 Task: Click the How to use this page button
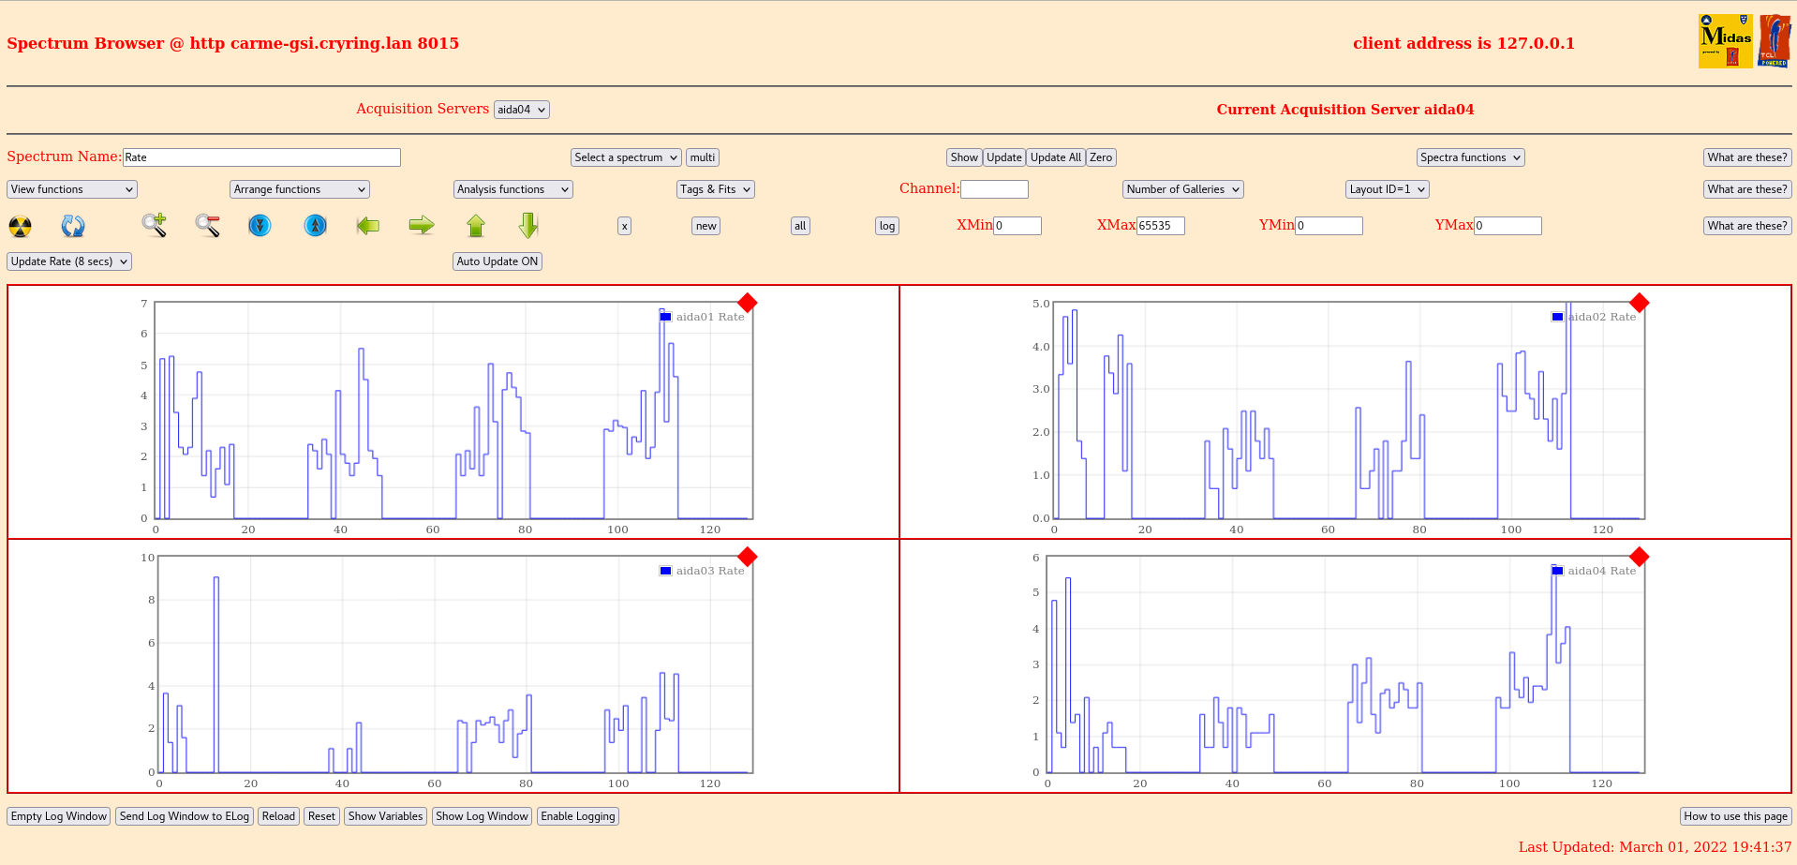[1735, 816]
